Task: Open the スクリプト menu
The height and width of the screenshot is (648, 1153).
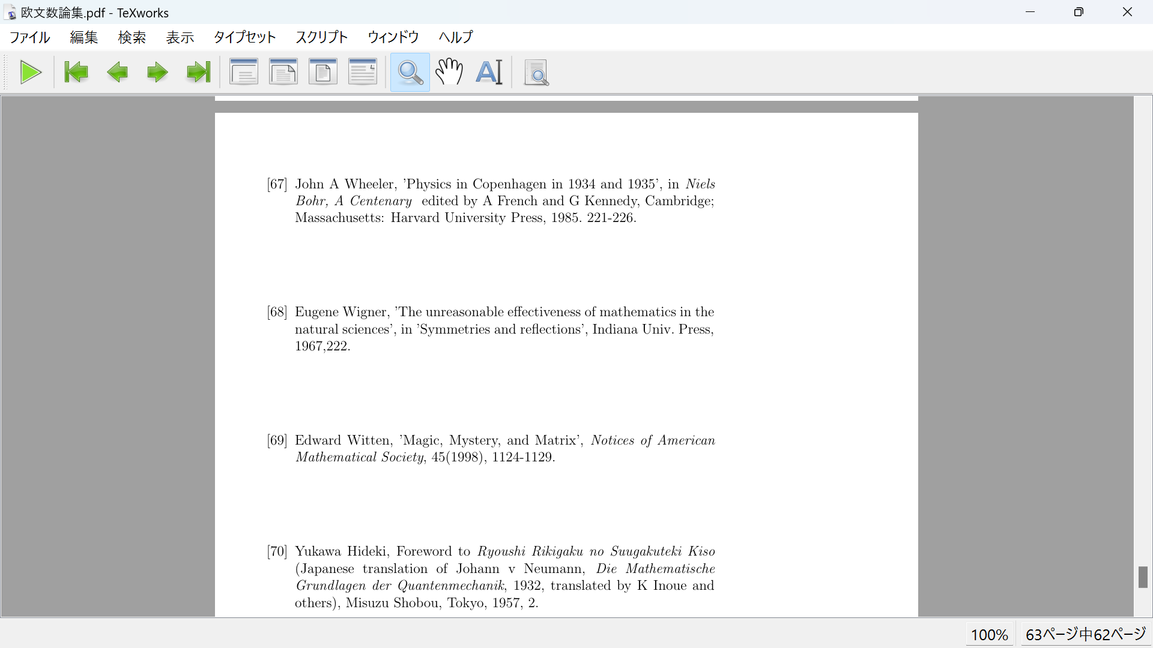Action: (322, 37)
